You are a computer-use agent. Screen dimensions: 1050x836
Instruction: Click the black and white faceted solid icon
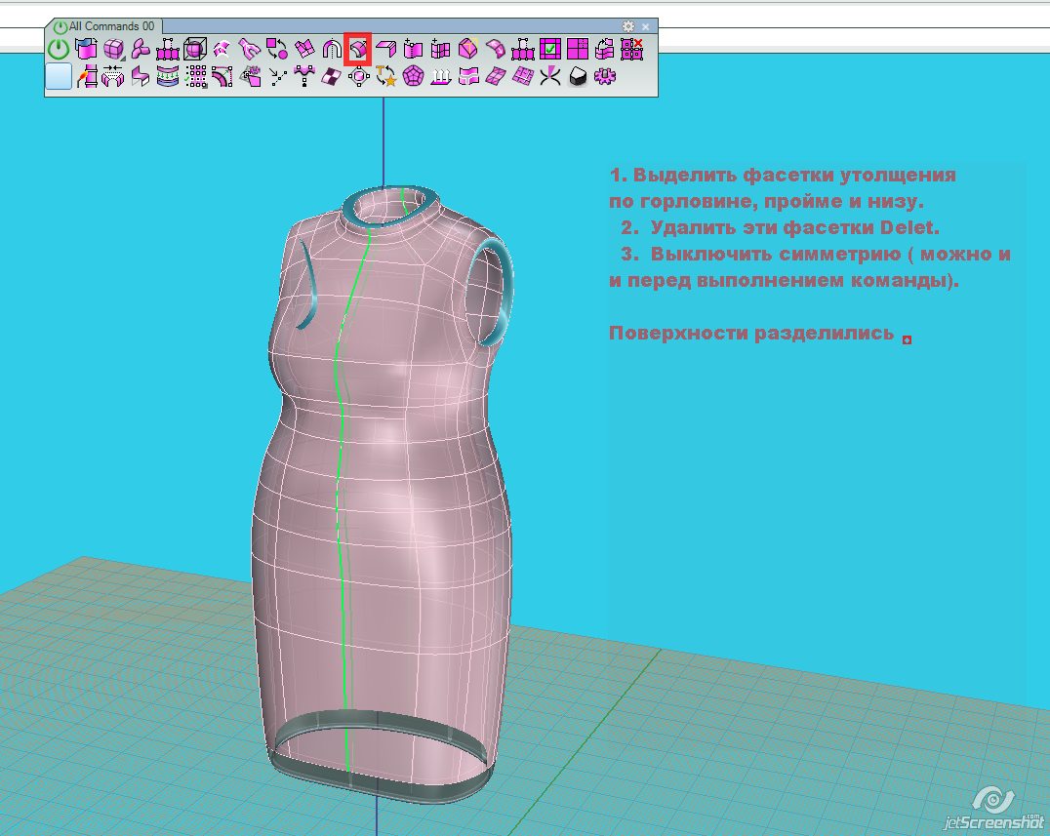click(577, 77)
